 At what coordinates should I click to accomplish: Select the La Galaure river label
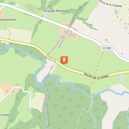(x=50, y=79)
